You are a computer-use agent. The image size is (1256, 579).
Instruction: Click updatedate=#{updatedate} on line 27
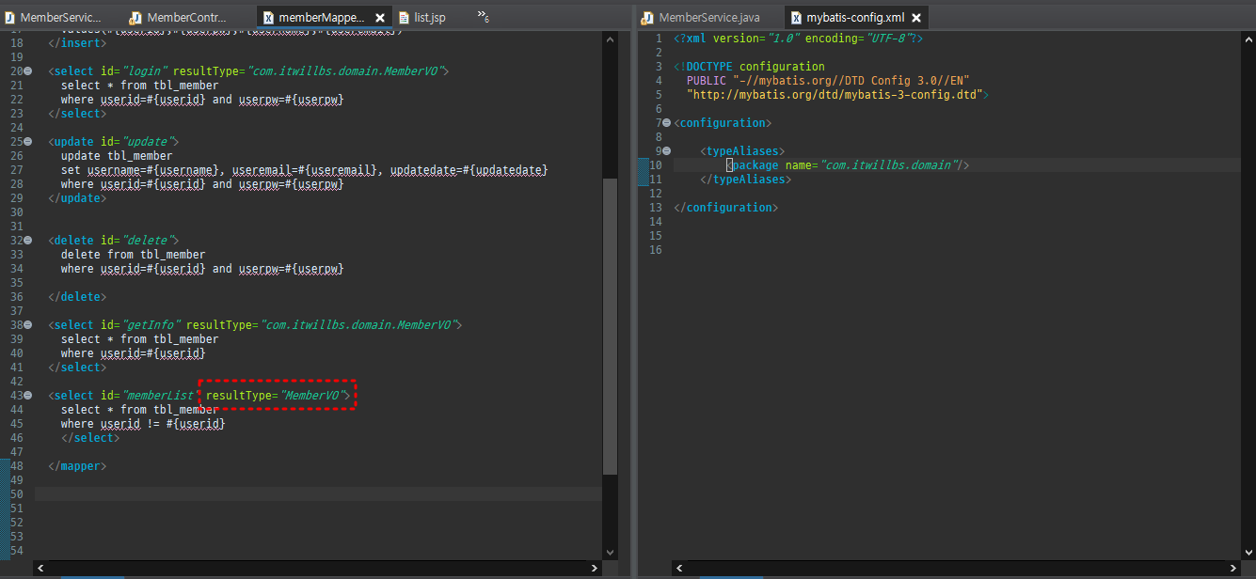(x=469, y=170)
